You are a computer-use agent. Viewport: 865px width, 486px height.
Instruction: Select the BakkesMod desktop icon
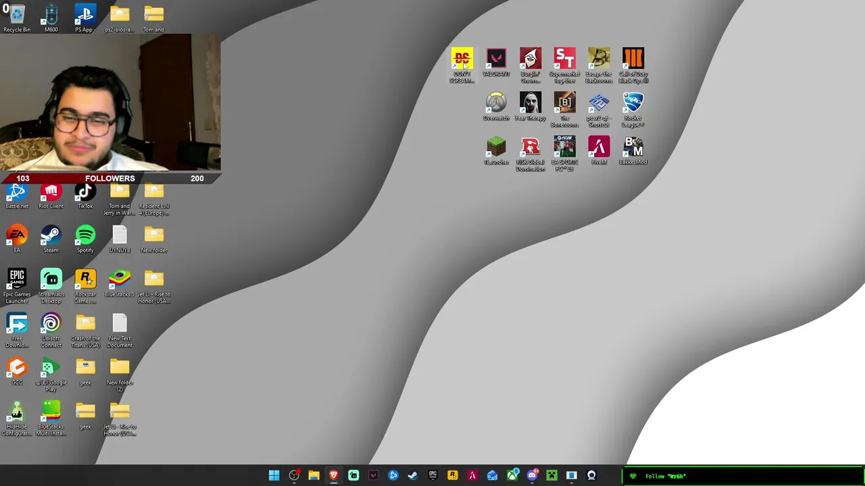click(x=633, y=151)
